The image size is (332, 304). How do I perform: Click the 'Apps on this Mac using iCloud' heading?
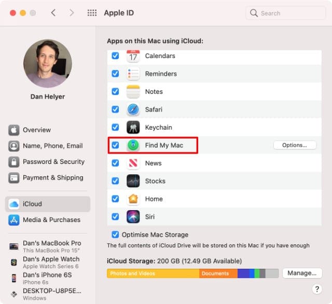155,41
